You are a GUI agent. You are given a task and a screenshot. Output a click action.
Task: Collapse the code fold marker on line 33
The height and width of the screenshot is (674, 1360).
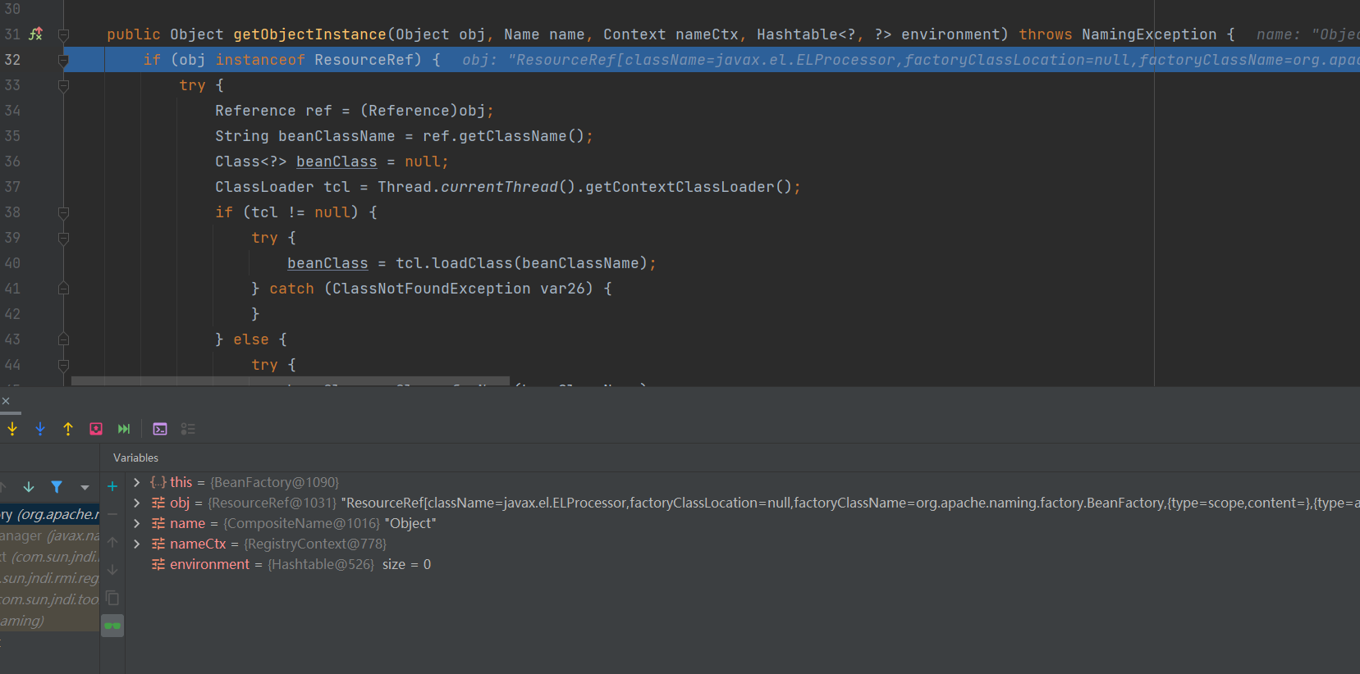tap(63, 85)
